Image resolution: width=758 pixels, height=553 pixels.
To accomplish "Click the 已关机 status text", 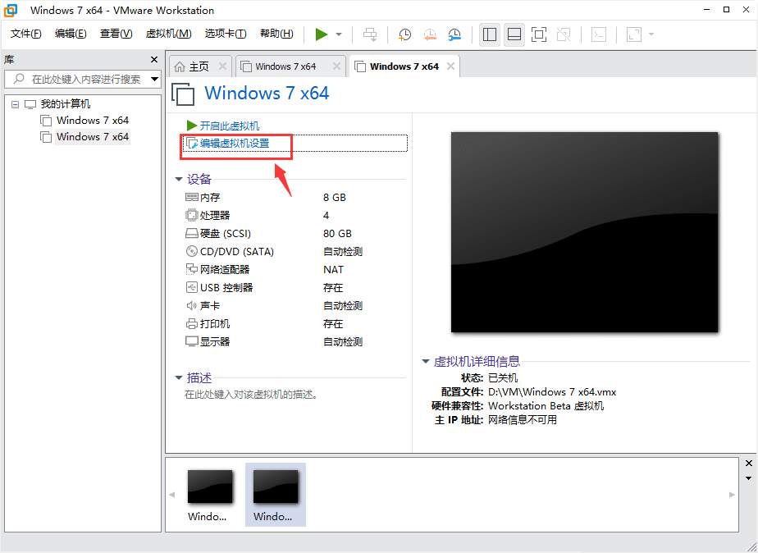I will (x=503, y=377).
